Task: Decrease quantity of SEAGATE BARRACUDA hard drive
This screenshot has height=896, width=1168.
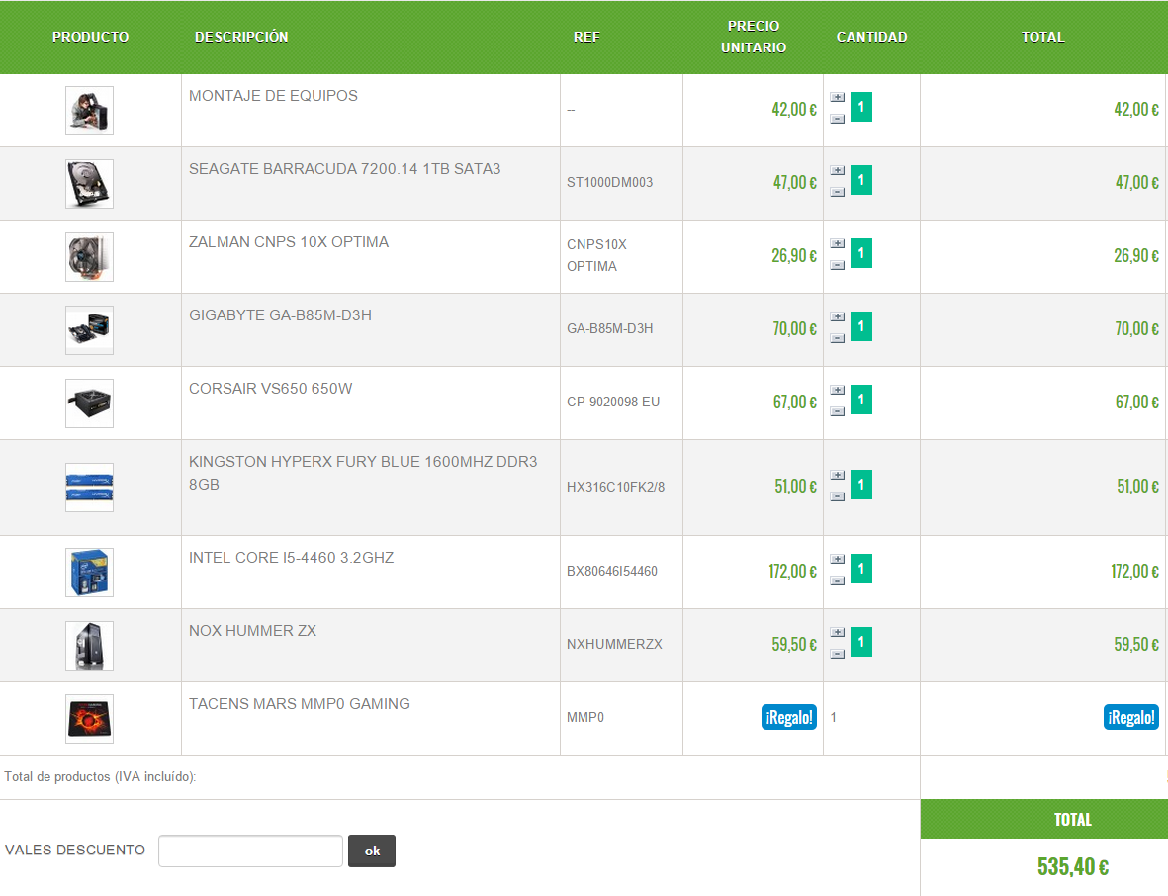Action: tap(838, 192)
